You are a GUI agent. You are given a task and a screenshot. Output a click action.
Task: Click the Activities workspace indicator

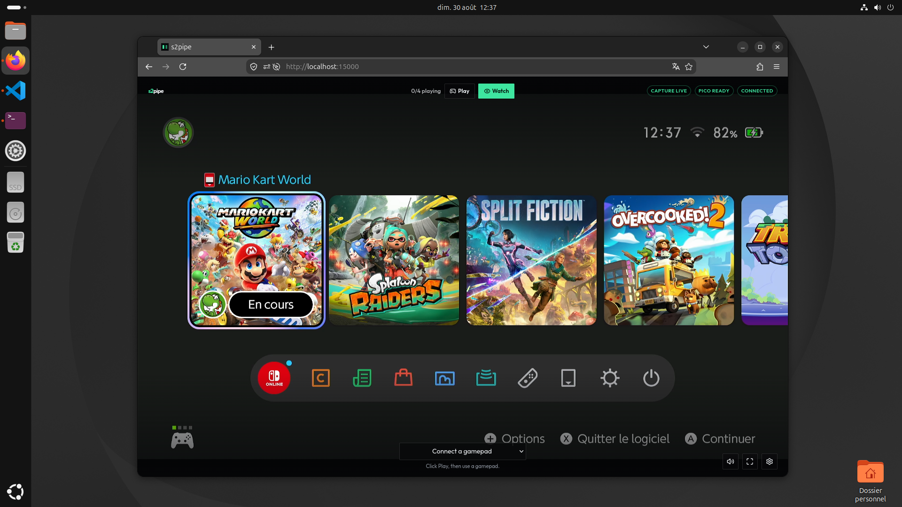[17, 8]
